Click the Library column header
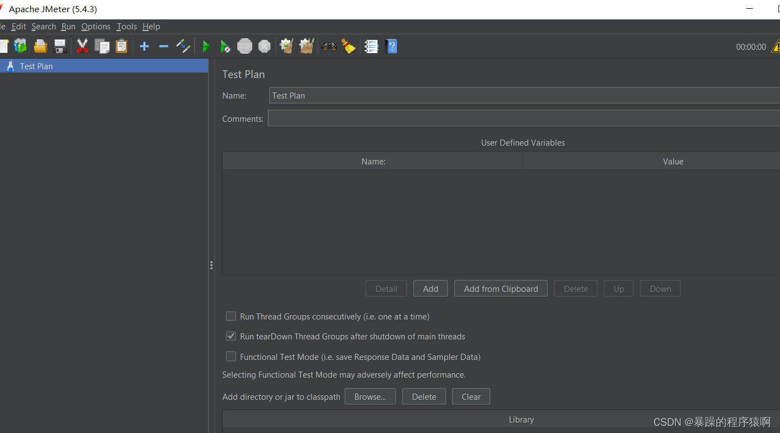780x433 pixels. (x=501, y=419)
